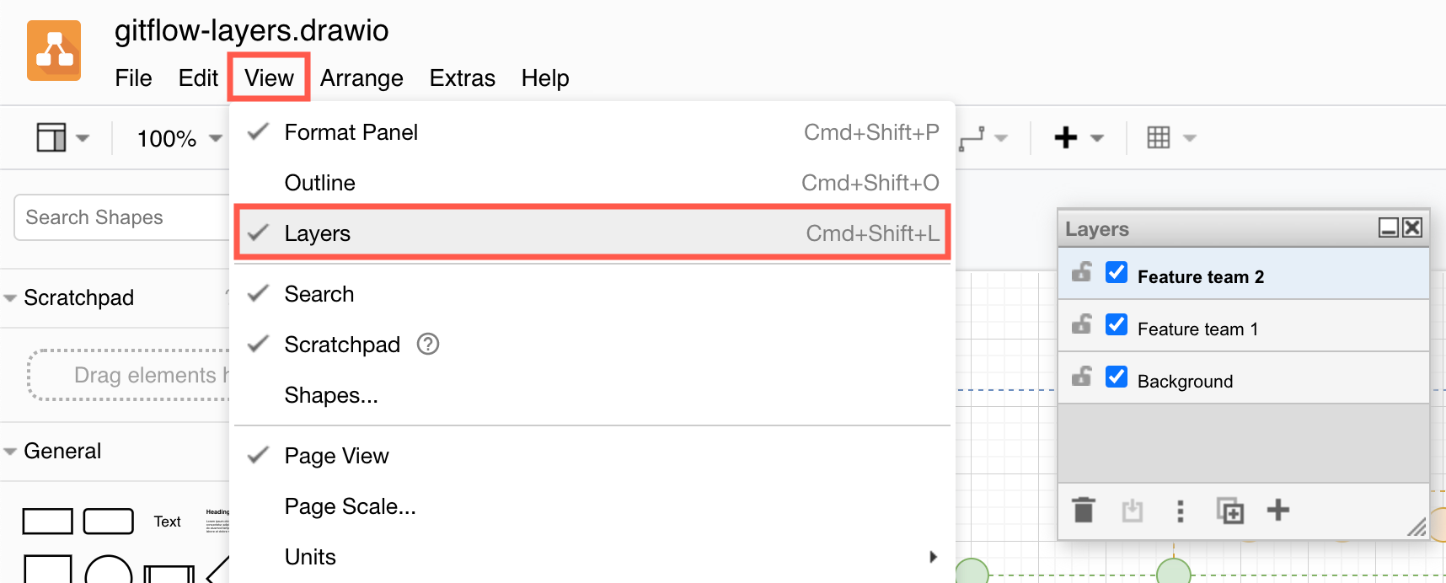
Task: Click the Search Shapes input field
Action: click(x=118, y=217)
